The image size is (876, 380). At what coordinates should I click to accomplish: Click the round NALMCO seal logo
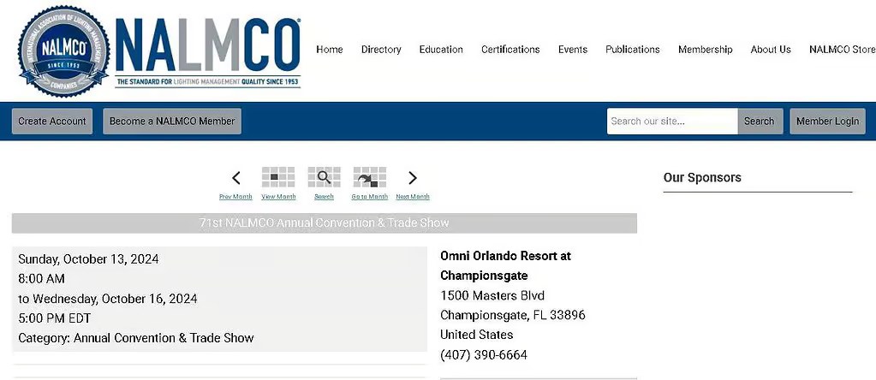coord(63,51)
